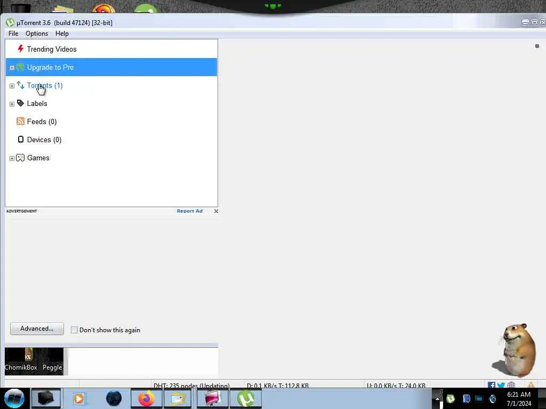Open the media player taskbar icon

[x=79, y=398]
